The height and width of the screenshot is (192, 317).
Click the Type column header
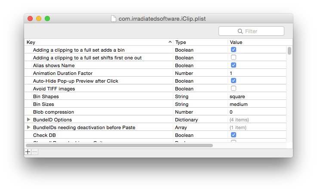point(200,42)
